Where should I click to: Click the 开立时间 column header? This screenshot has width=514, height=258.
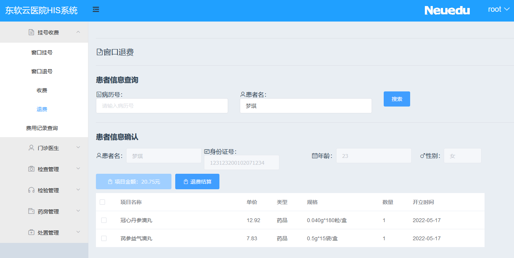(x=423, y=202)
